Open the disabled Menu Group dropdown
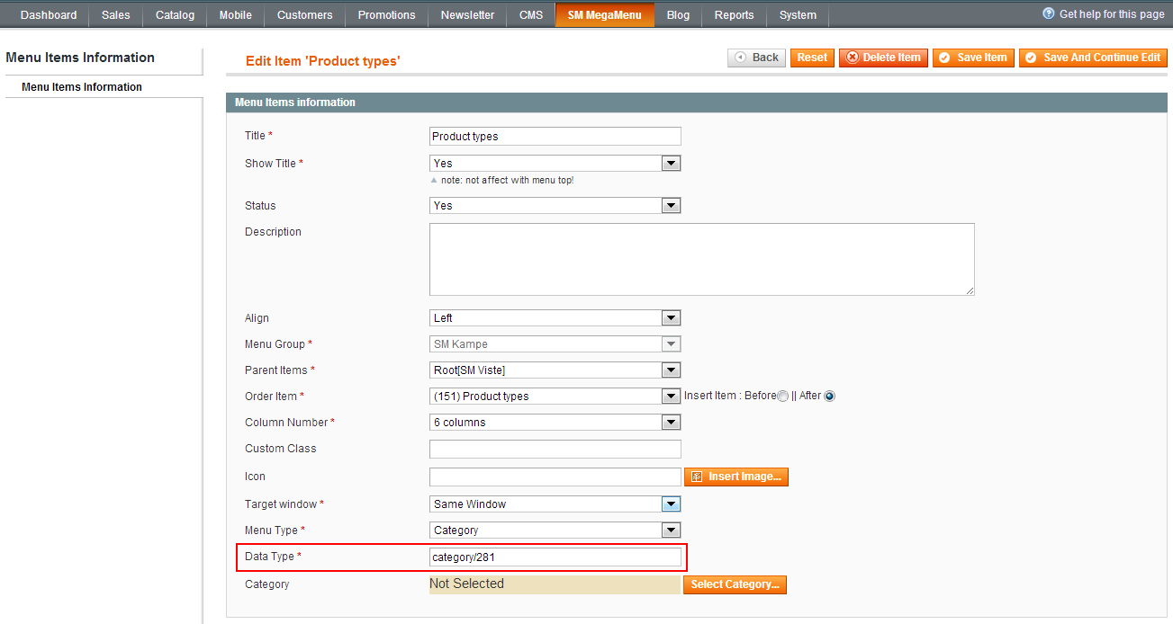 (x=555, y=344)
